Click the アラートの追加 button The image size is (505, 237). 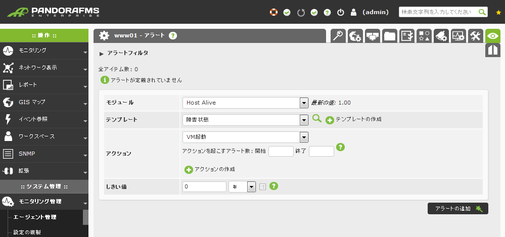point(457,209)
